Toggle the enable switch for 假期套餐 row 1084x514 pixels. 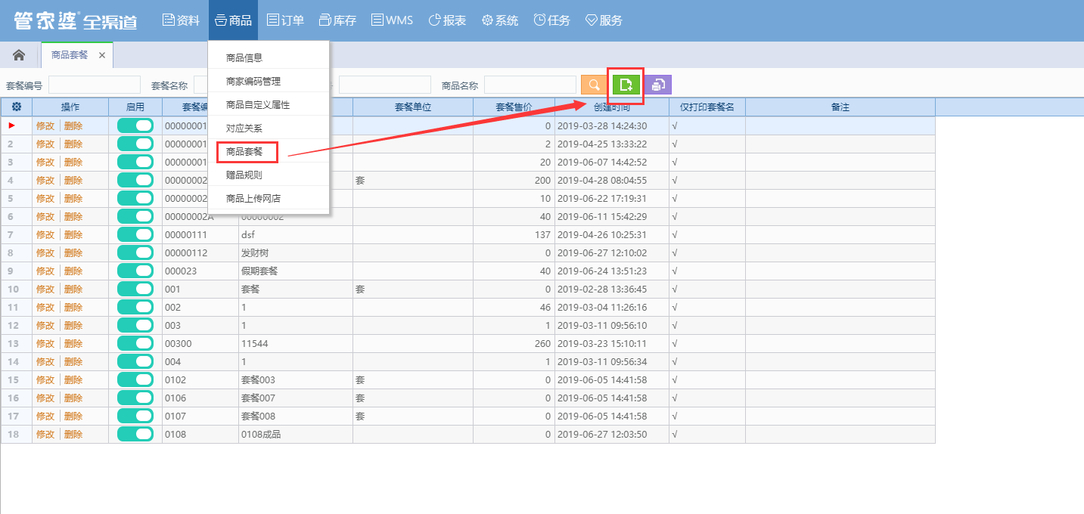tap(135, 271)
